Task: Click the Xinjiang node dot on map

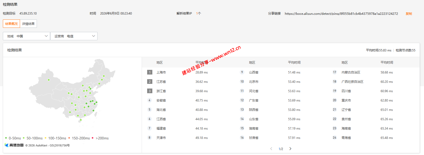Action: (49, 80)
